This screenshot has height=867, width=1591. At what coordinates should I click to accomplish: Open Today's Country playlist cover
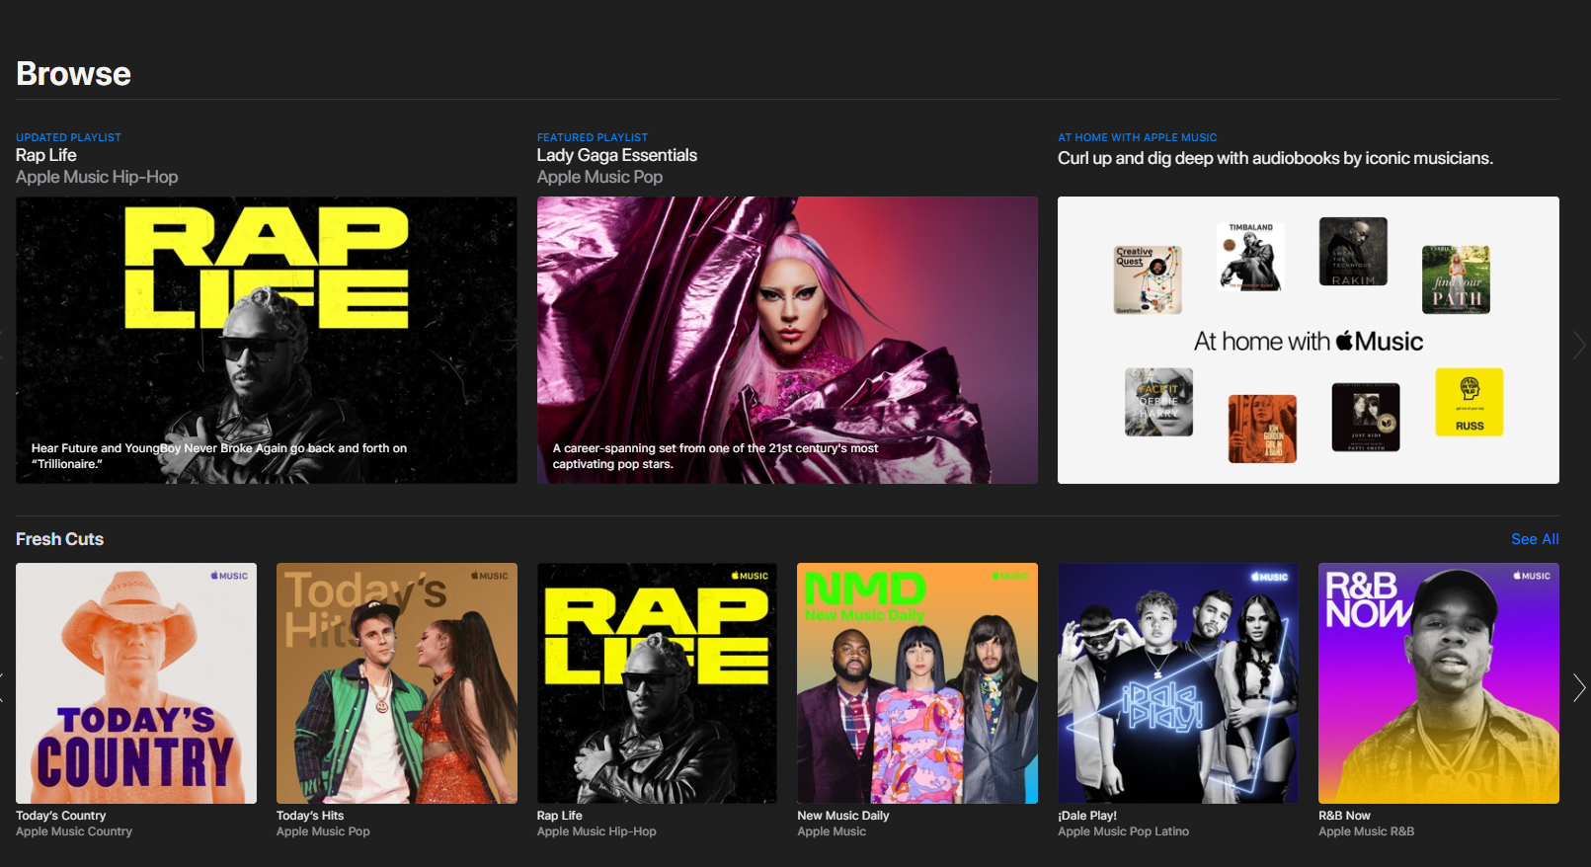[136, 683]
